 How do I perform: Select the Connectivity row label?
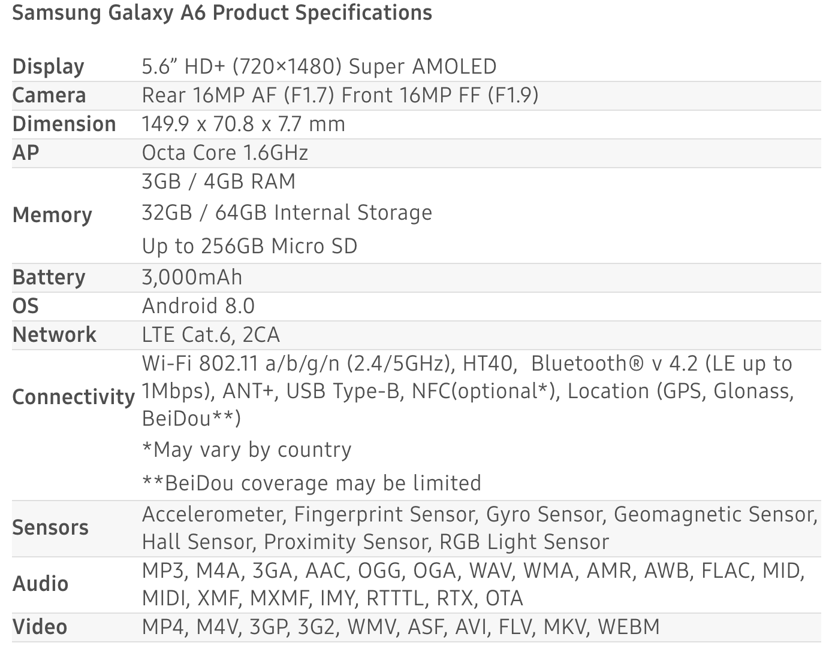tap(74, 397)
